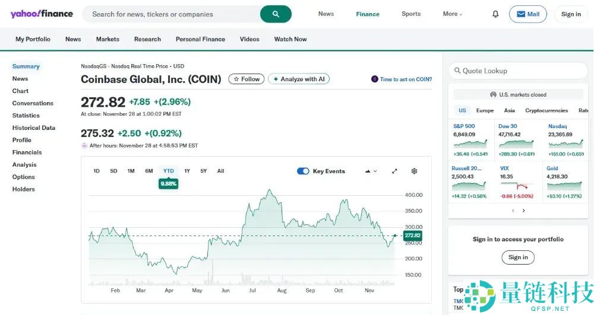Select Summary in the left sidebar
594x315 pixels.
(26, 66)
